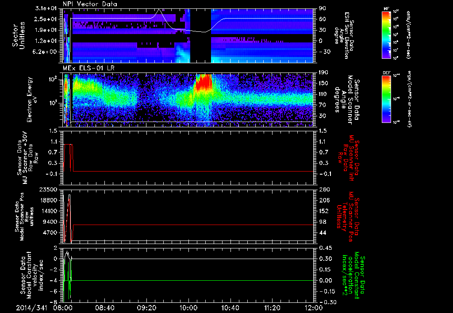Click the -8 velocity tick label
This screenshot has width=453, height=313.
(x=54, y=302)
